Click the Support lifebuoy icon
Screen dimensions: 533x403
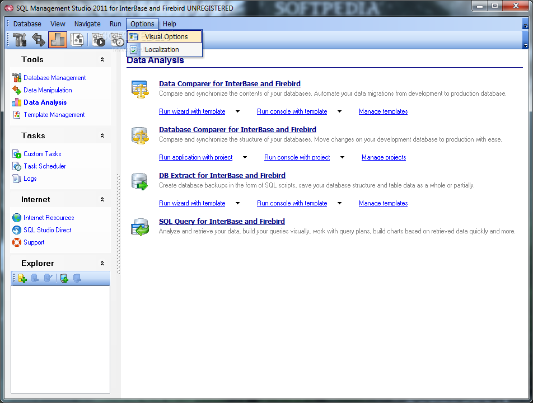17,242
